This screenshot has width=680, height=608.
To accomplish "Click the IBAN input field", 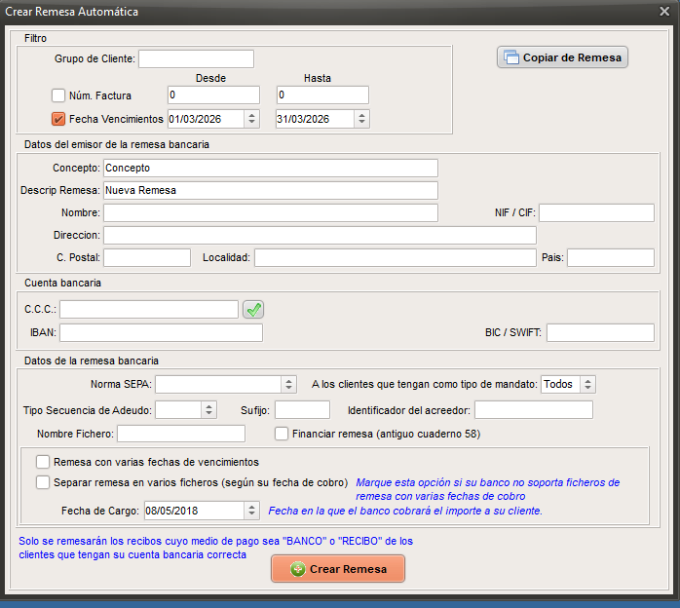I will click(x=162, y=332).
